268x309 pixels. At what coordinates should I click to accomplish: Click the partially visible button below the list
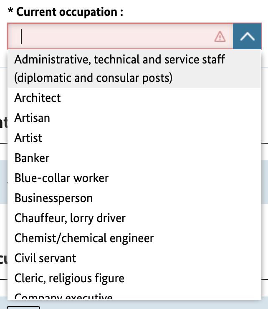[x=23, y=307]
